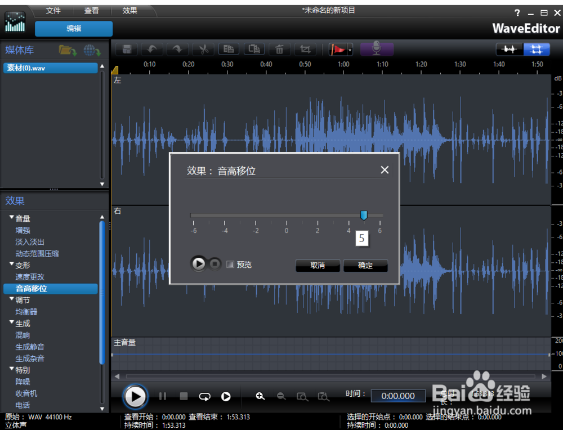Screen dimensions: 563x430
Task: Open the 文件 menu
Action: pyautogui.click(x=53, y=11)
